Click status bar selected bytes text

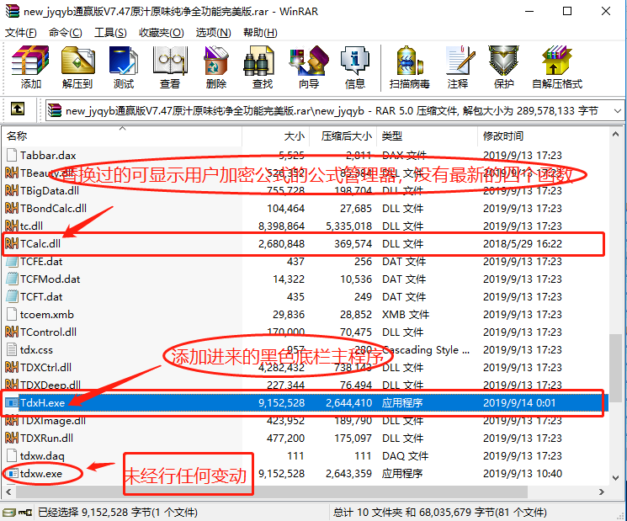118,513
